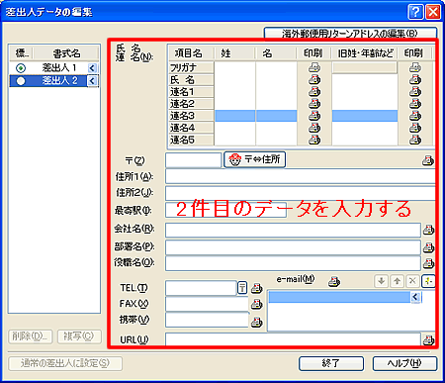Click the 姓 cell in the 氏名 row
This screenshot has width=445, height=383.
pyautogui.click(x=234, y=80)
